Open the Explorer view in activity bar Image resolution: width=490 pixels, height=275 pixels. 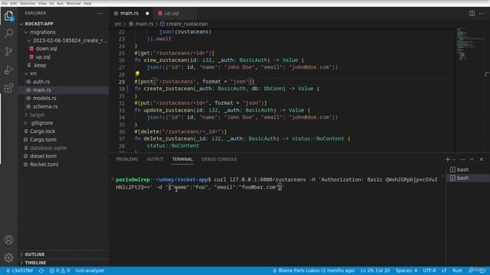click(8, 15)
